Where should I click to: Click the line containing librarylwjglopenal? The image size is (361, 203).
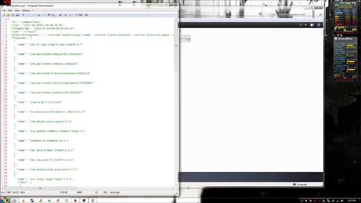coord(55,83)
